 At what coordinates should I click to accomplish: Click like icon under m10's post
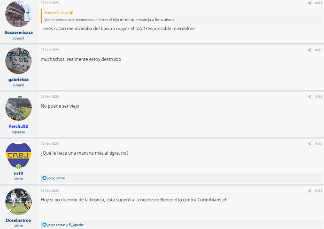45,178
